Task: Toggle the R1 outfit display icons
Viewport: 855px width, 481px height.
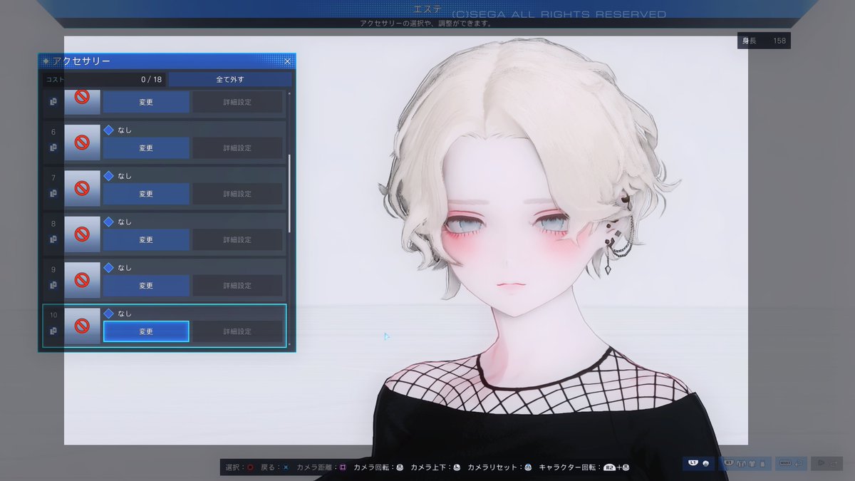Action: click(744, 463)
